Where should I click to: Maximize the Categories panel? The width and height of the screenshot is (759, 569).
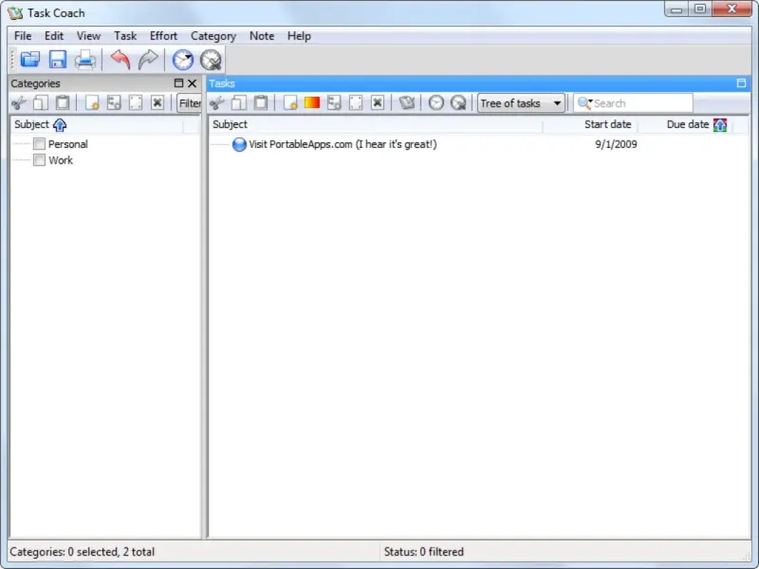click(178, 83)
